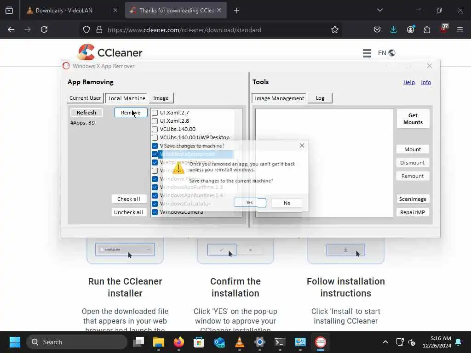This screenshot has height=353, width=471.
Task: Click the CCleaner logo
Action: [x=109, y=52]
